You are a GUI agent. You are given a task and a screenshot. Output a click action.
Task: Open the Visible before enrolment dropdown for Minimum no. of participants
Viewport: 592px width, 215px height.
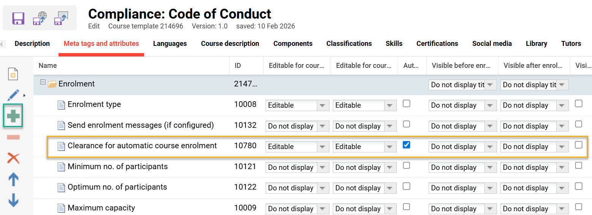click(x=462, y=168)
